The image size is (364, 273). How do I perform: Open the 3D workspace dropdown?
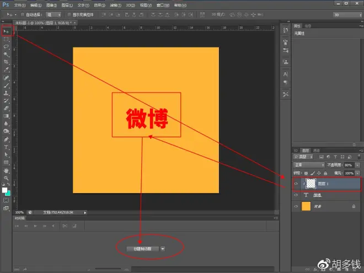pyautogui.click(x=347, y=15)
